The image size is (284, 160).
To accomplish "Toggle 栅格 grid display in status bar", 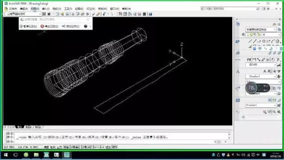I will tap(53, 147).
